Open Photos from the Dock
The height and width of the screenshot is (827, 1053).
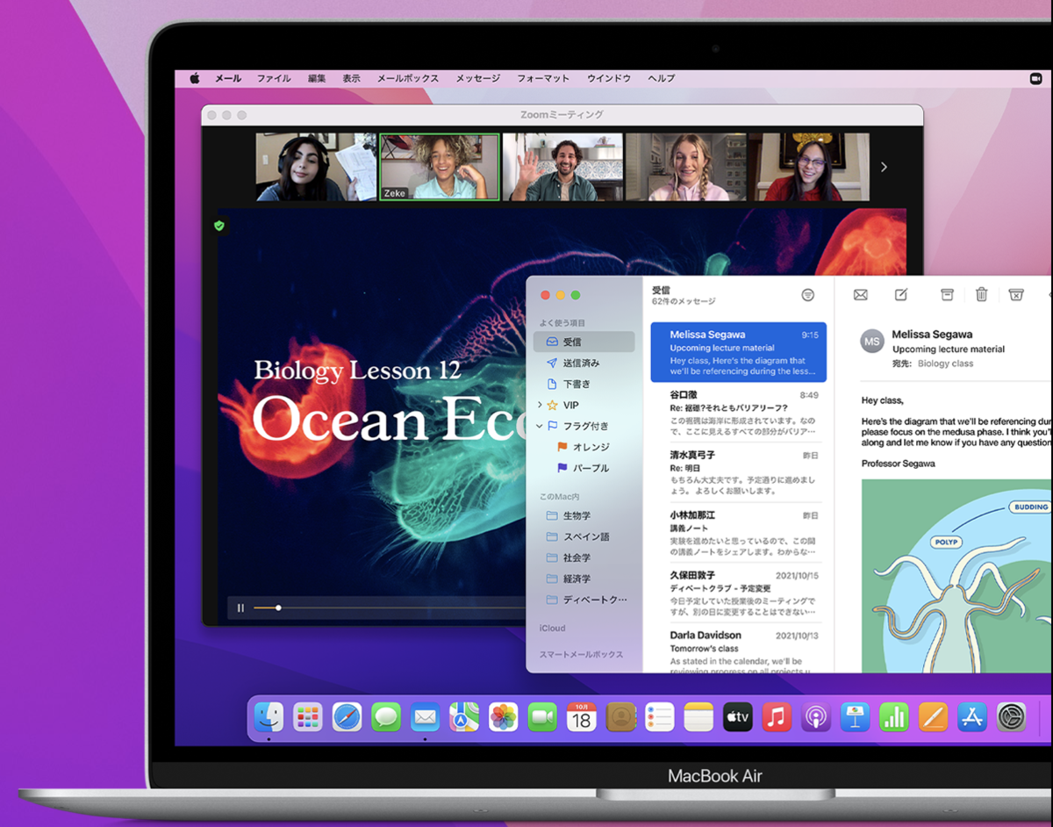503,717
